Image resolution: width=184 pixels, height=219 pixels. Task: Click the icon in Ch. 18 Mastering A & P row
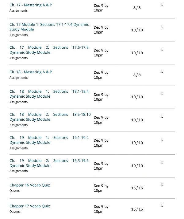[162, 71]
